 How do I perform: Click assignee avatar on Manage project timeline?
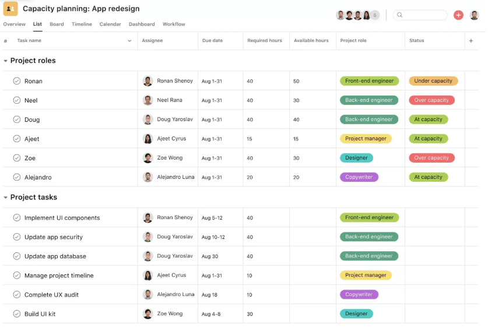pyautogui.click(x=148, y=275)
